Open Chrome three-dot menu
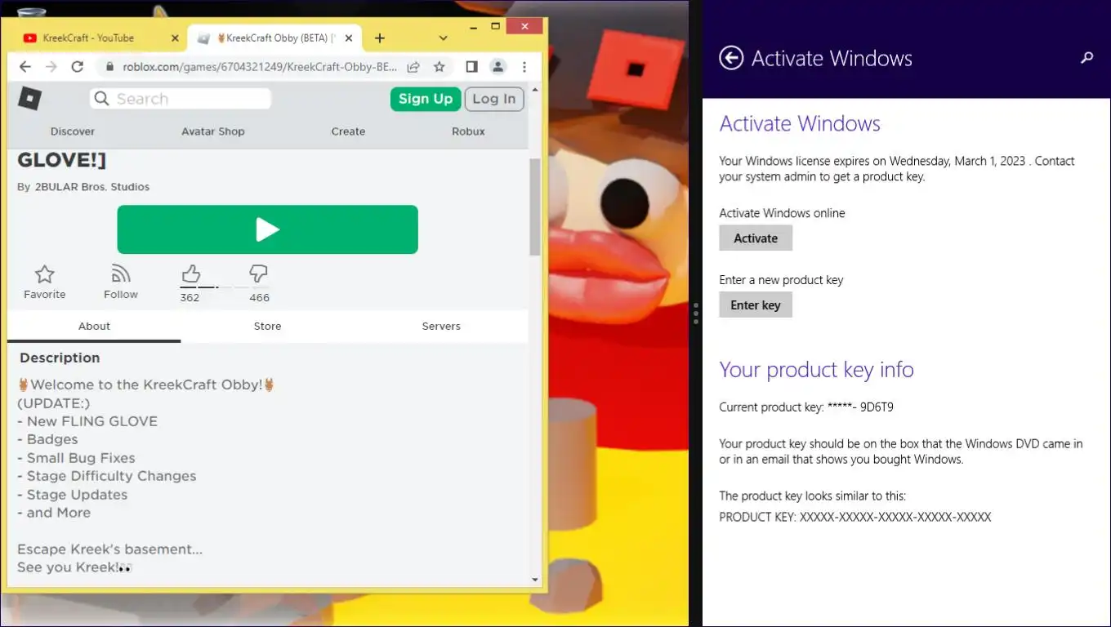The height and width of the screenshot is (627, 1111). pos(524,67)
